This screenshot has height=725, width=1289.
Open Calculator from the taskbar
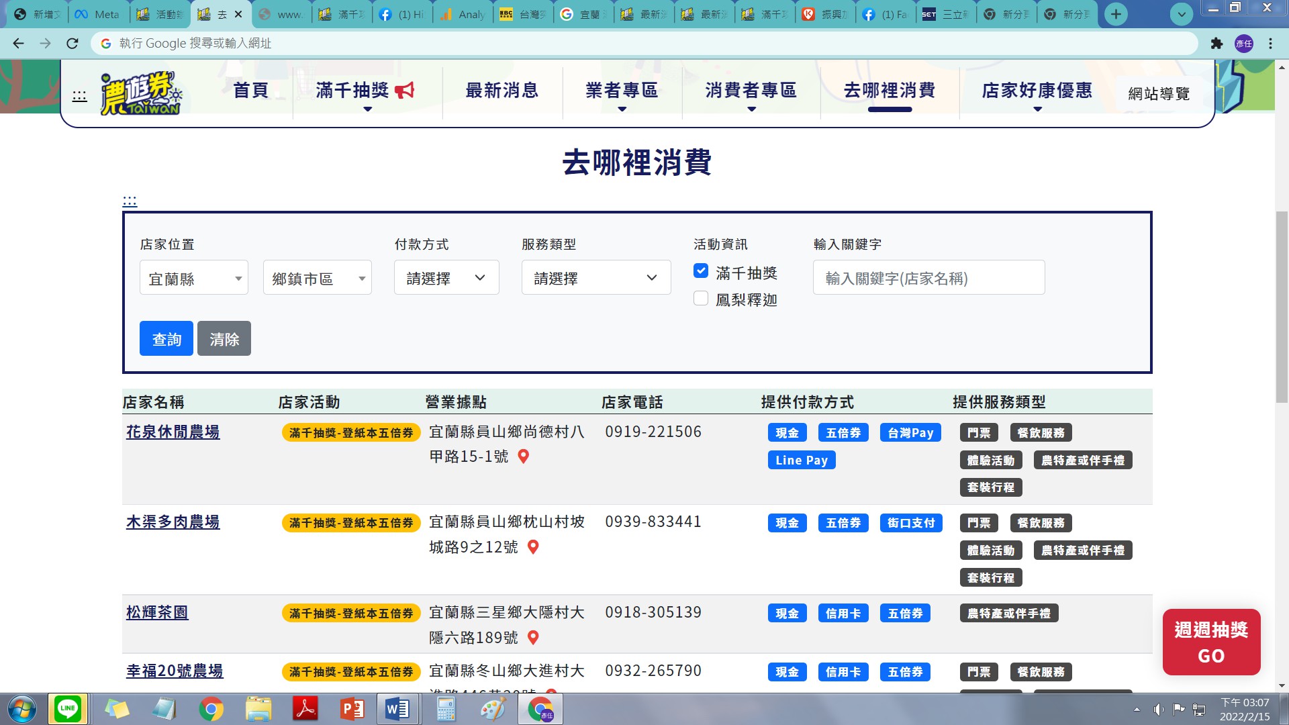click(446, 709)
